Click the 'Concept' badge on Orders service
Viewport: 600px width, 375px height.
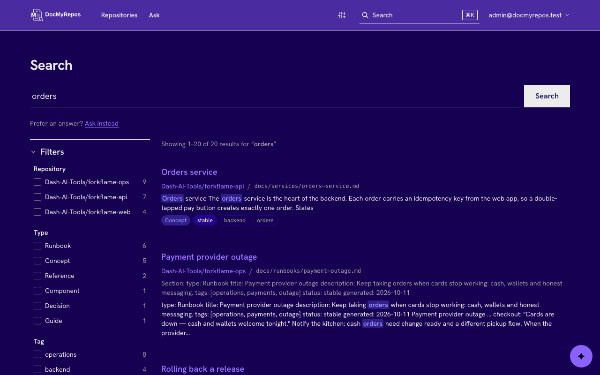[176, 220]
